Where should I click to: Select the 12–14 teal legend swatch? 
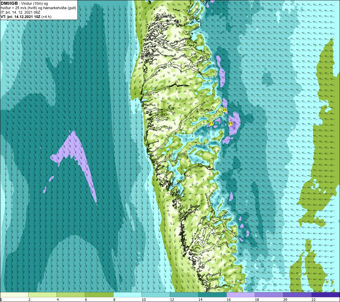click(x=184, y=295)
